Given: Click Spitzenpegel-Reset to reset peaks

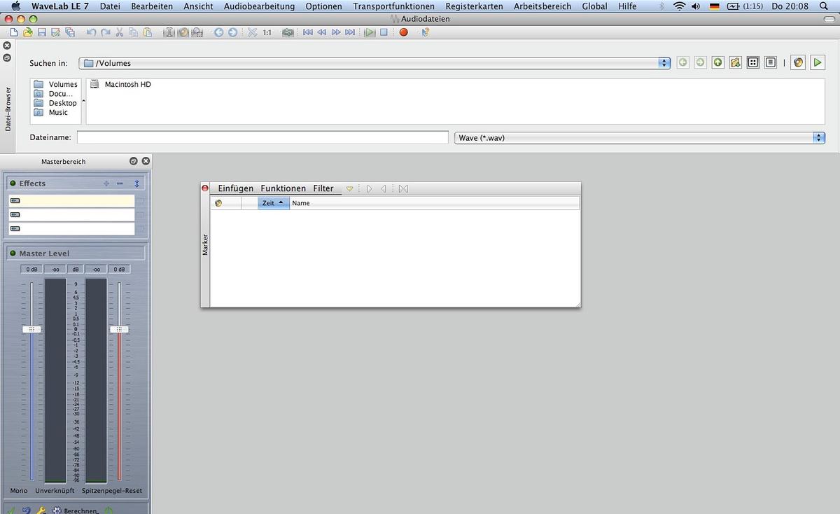Looking at the screenshot, I should pyautogui.click(x=112, y=491).
